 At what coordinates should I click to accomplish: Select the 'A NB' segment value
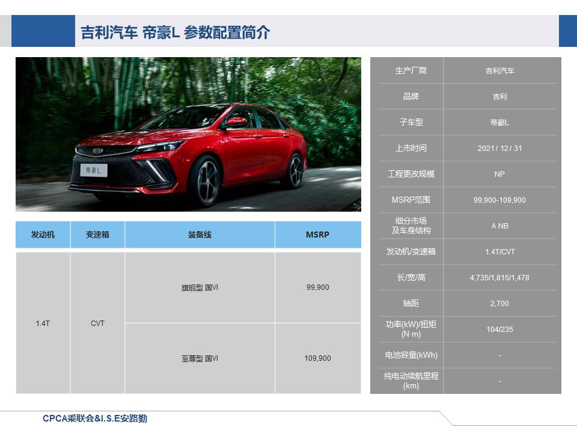pos(499,226)
